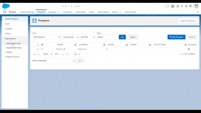Click the Prospects page header icon

tap(34, 21)
